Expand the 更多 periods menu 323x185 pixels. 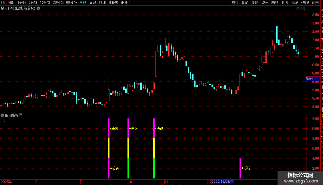click(x=126, y=3)
